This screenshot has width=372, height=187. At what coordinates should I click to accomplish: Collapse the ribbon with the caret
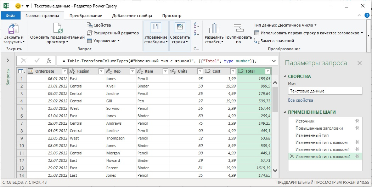click(359, 16)
